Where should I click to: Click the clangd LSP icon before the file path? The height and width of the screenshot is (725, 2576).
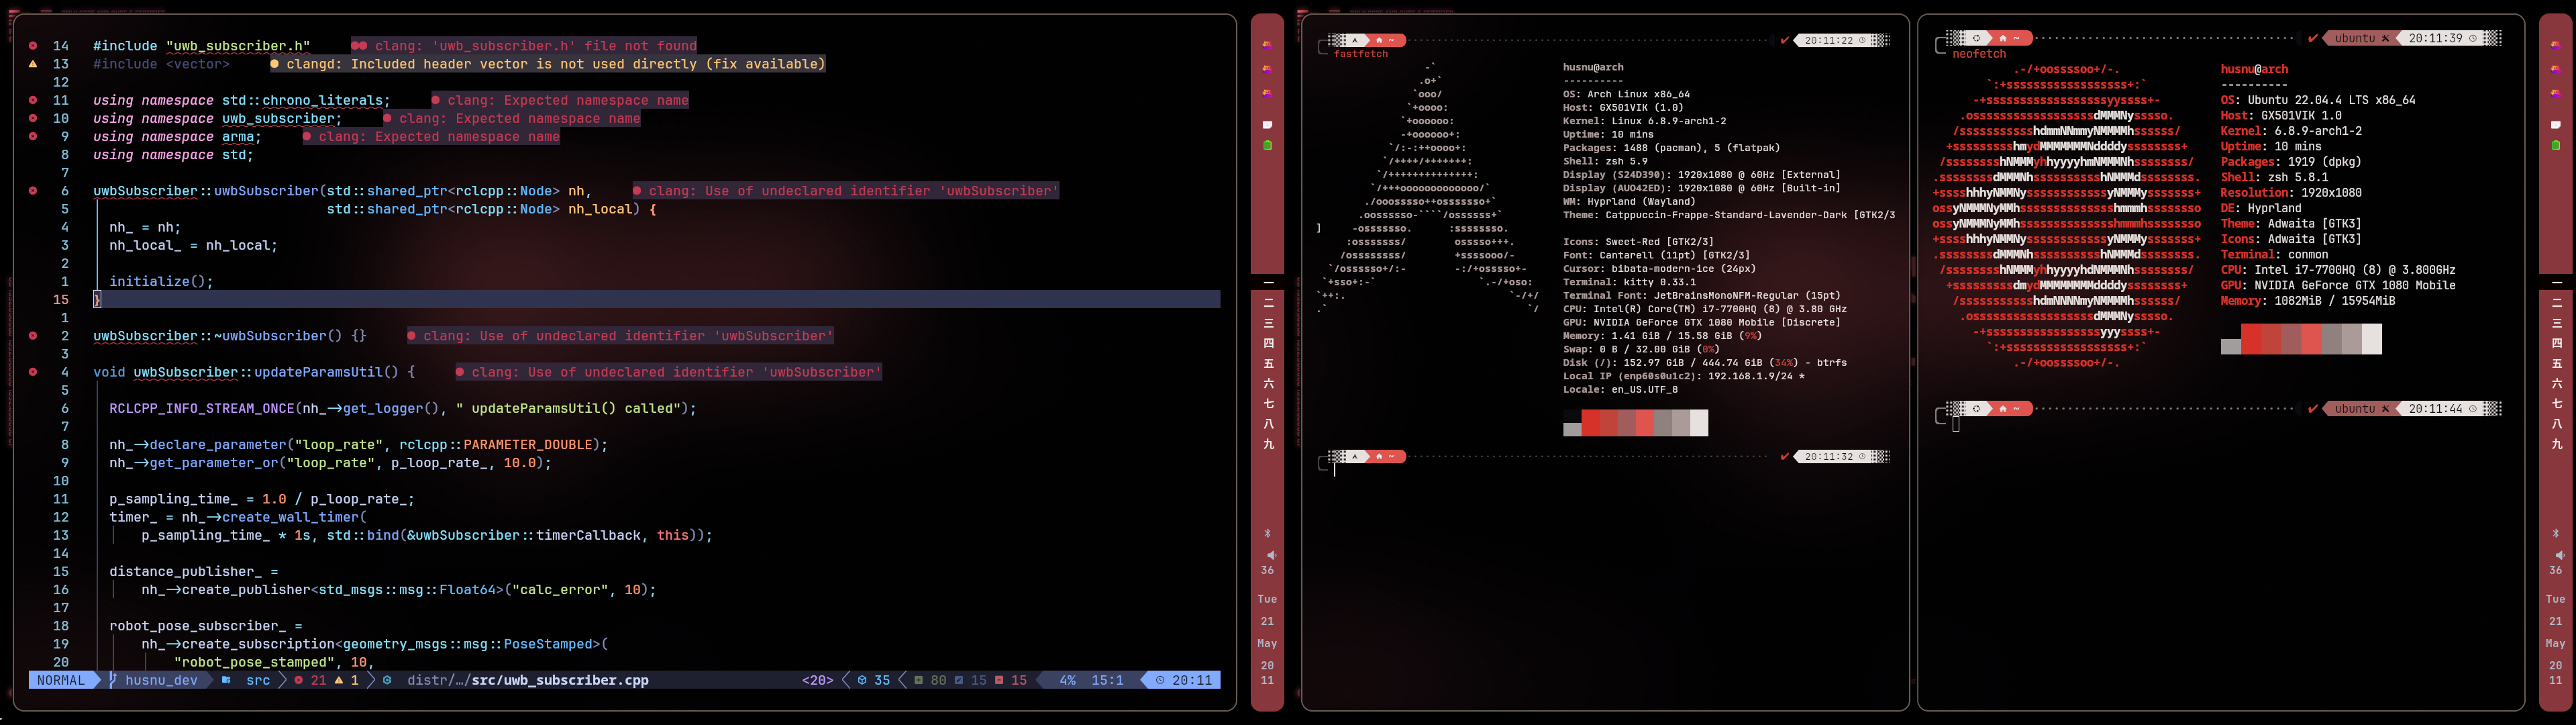coord(388,680)
